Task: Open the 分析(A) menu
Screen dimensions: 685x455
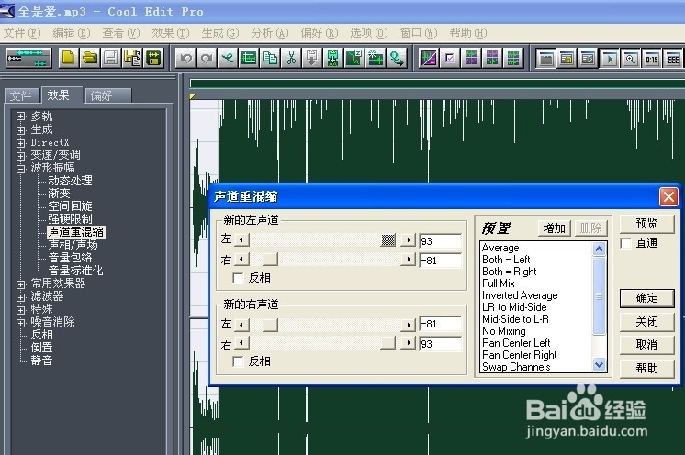Action: coord(270,33)
